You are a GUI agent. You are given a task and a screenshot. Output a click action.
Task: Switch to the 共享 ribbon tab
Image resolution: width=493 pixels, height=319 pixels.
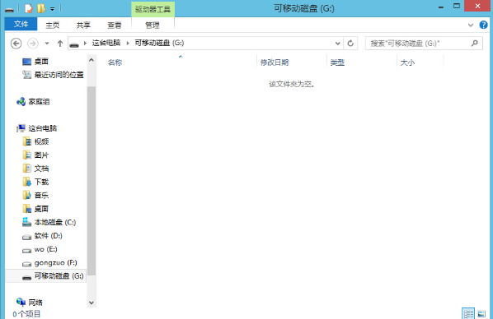tap(83, 25)
